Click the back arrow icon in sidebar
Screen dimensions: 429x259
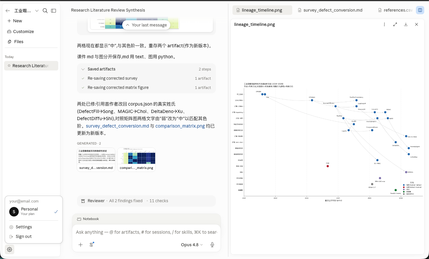pos(8,11)
